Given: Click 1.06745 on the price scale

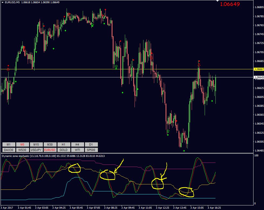Looking at the screenshot, I should pos(259,34).
